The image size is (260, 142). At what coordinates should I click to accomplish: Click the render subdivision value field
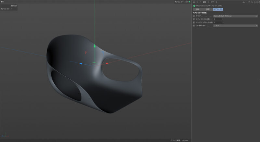217,22
